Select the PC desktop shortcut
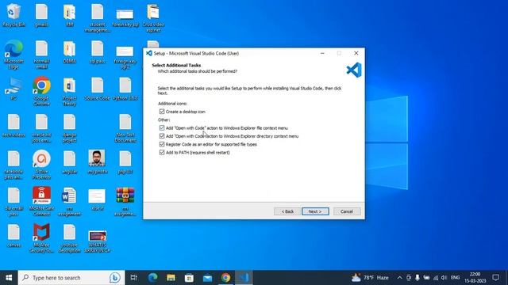 (13, 89)
